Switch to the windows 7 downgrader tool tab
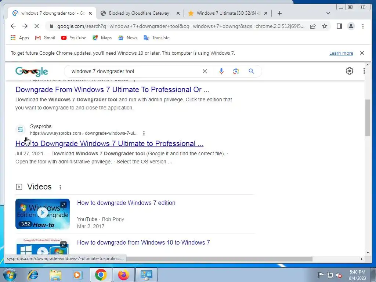 coord(52,13)
